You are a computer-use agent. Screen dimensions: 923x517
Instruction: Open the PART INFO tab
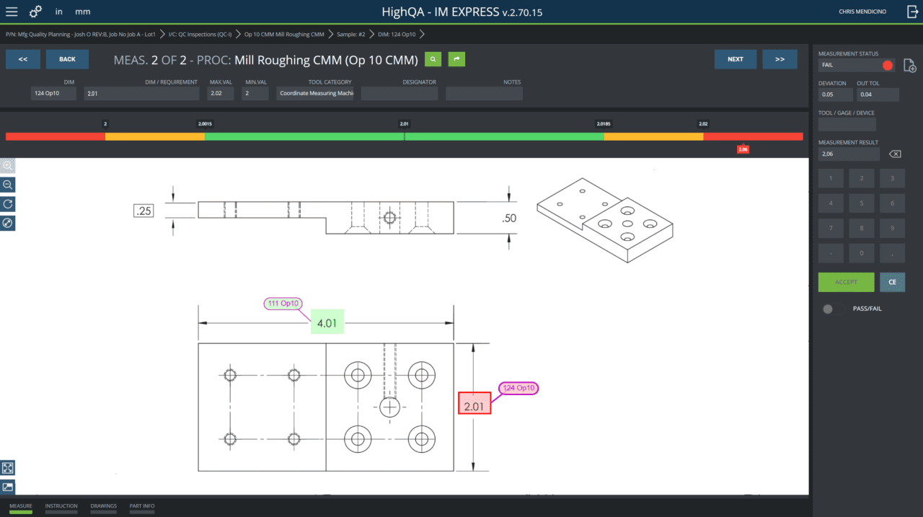click(141, 506)
